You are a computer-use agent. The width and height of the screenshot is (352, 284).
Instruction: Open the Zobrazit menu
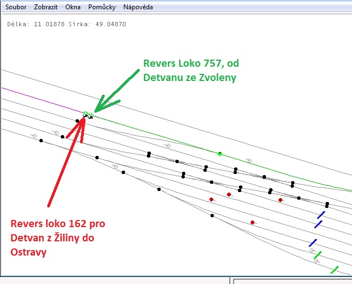click(x=46, y=8)
